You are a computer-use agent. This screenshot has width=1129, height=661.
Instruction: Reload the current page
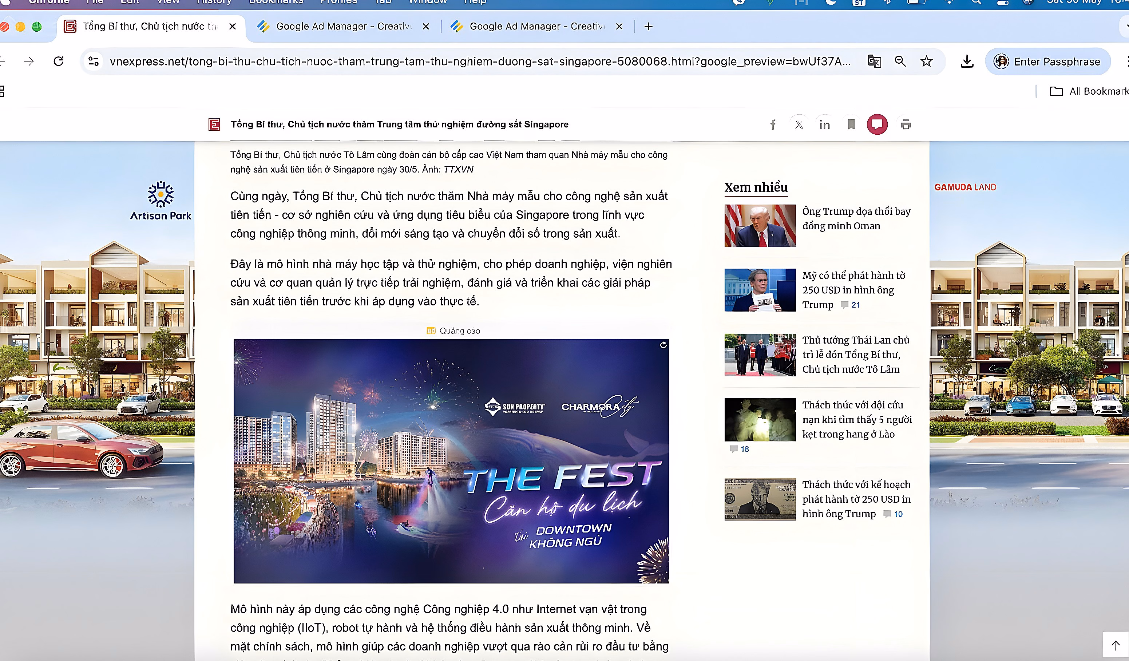coord(59,62)
